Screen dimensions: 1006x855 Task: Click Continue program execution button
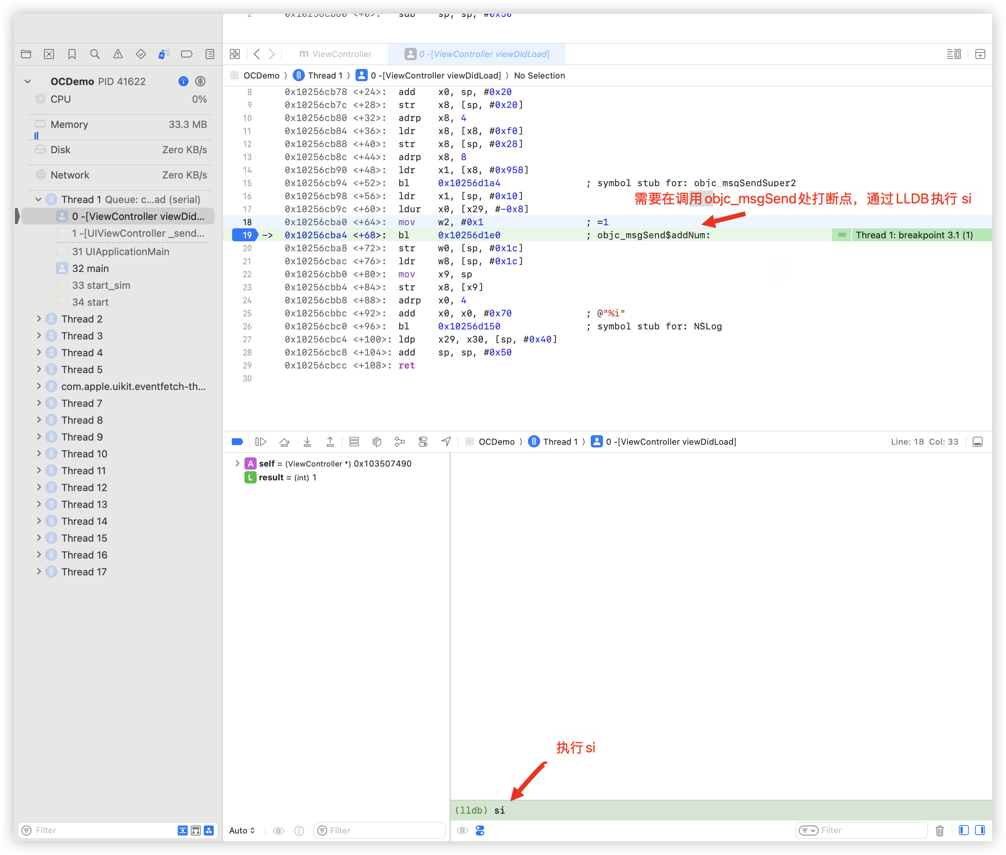click(261, 442)
